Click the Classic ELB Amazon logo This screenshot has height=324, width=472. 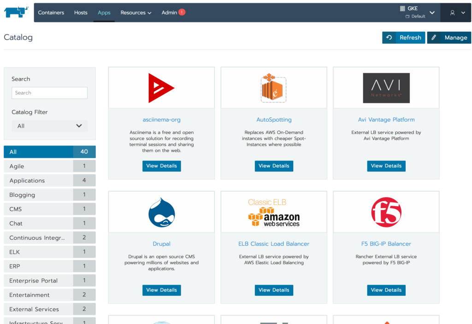[274, 212]
